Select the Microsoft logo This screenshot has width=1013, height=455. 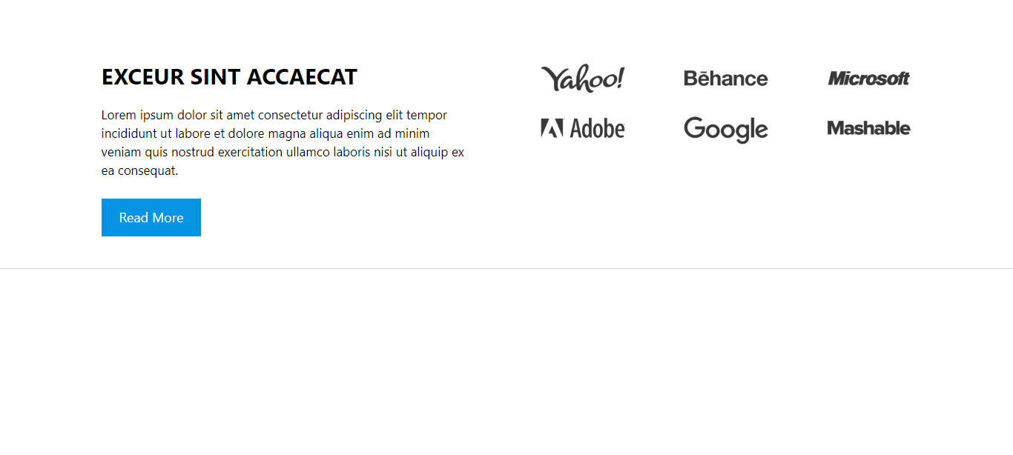868,78
